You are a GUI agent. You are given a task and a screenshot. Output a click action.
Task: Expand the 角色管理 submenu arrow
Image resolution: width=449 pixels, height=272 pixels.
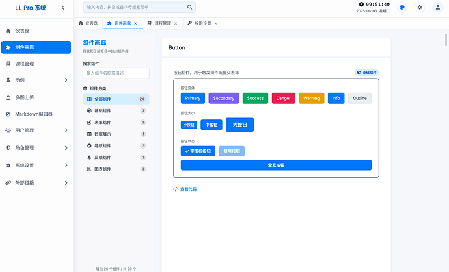(x=66, y=148)
